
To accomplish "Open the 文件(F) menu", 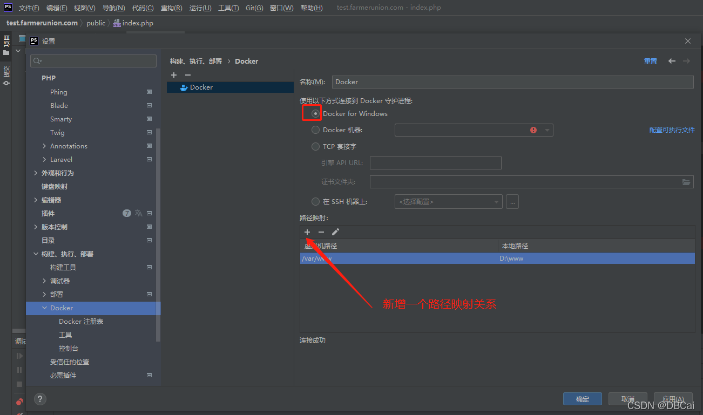I will click(29, 8).
